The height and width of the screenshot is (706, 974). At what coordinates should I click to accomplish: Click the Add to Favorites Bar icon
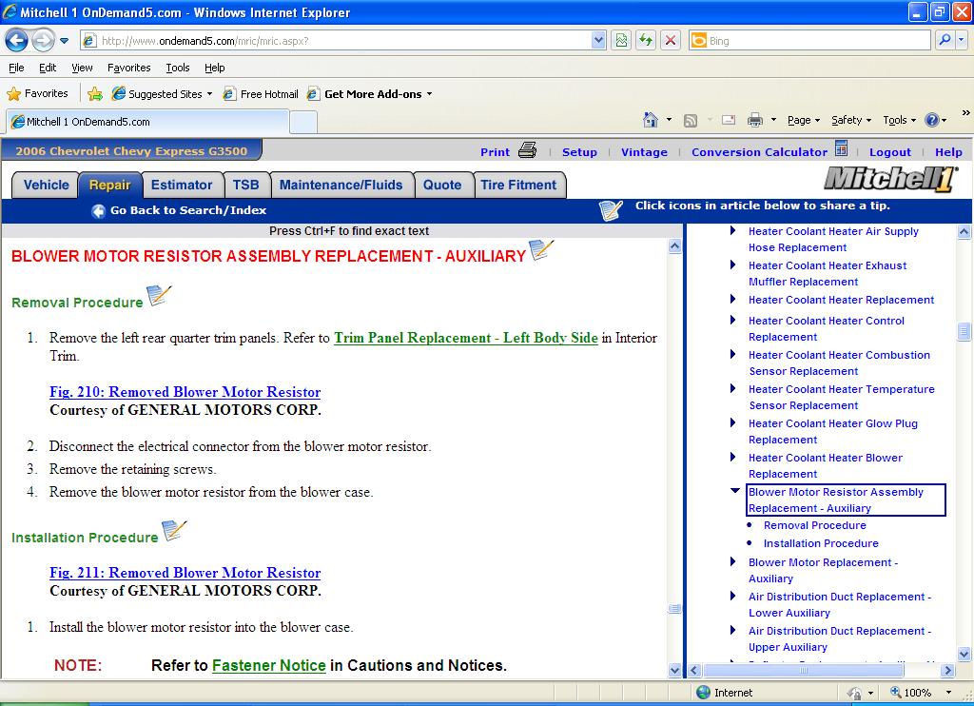point(95,94)
